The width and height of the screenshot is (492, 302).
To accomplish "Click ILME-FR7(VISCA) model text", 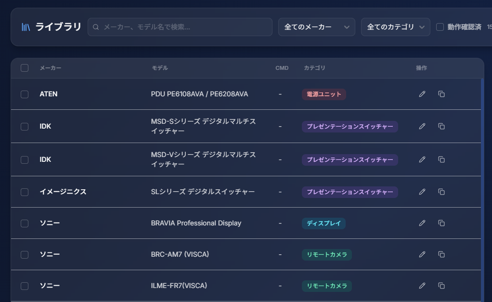I will [179, 286].
